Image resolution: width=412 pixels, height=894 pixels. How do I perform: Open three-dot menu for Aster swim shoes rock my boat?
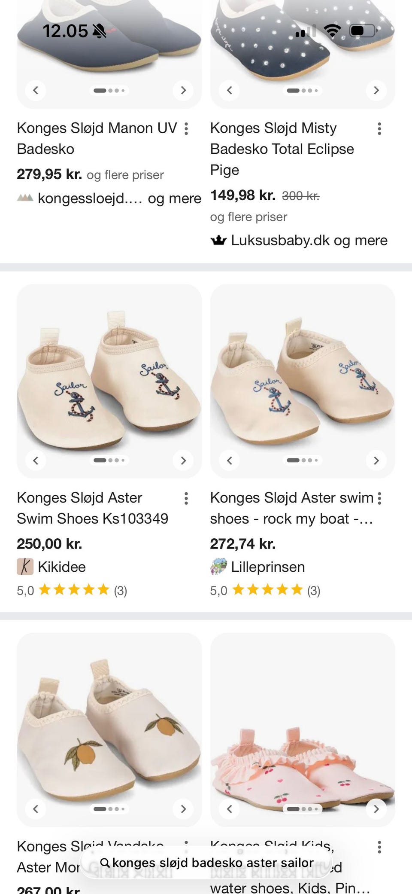[379, 498]
